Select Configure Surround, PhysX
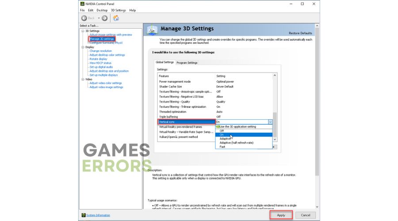Image resolution: width=398 pixels, height=221 pixels. (106, 43)
